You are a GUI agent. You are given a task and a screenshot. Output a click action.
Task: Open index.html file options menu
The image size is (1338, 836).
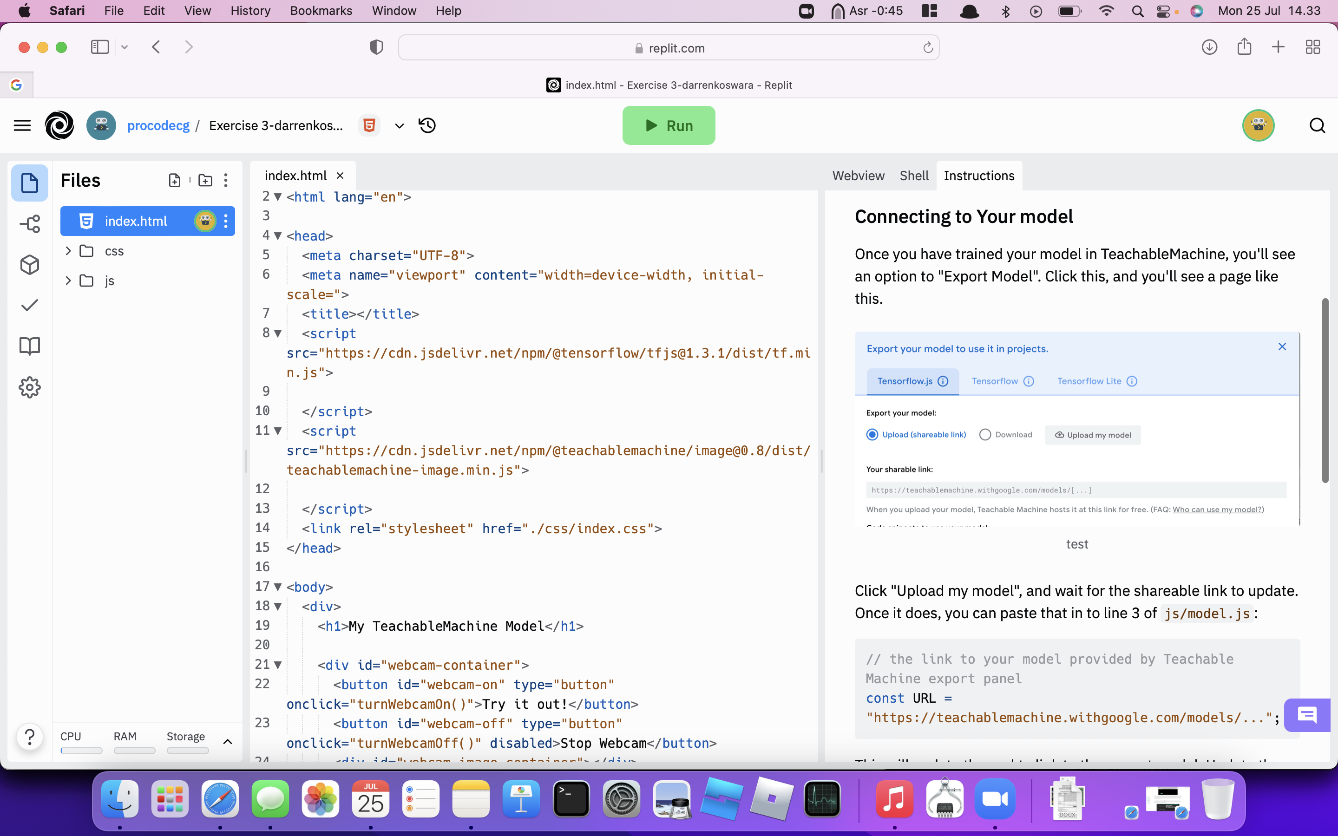point(226,221)
